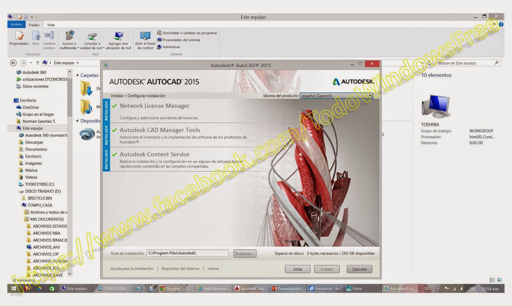This screenshot has width=512, height=306.
Task: Select ARCHIVOS_AHJ folder
Action: tap(43, 247)
